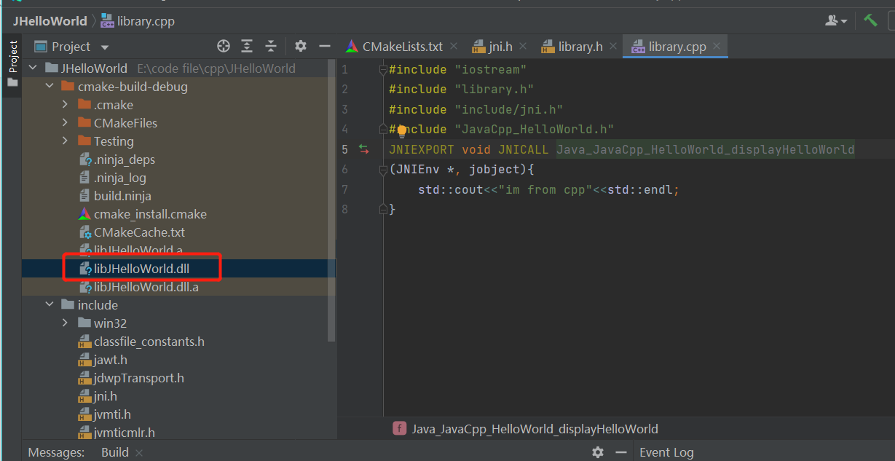The image size is (895, 461).
Task: Click Java_JavaCpp_HelloWorld_displayHelloWorld function name in editor
Action: pyautogui.click(x=706, y=149)
